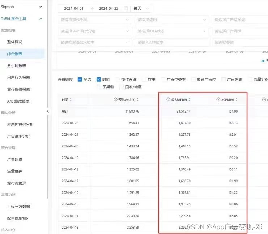
Task: Open the calendar icon in date range
Action: 126,8
